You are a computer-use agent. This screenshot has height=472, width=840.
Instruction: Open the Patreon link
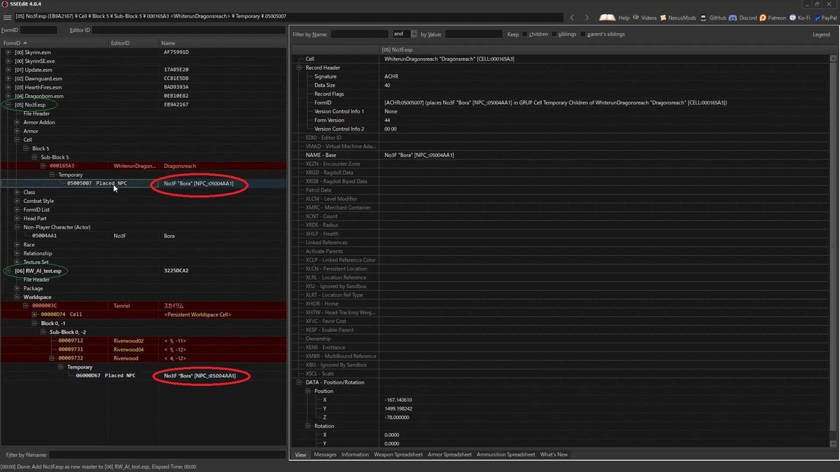point(773,17)
